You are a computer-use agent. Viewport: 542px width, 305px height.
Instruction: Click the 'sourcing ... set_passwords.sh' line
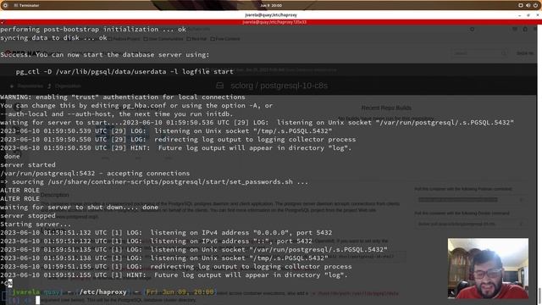click(154, 182)
